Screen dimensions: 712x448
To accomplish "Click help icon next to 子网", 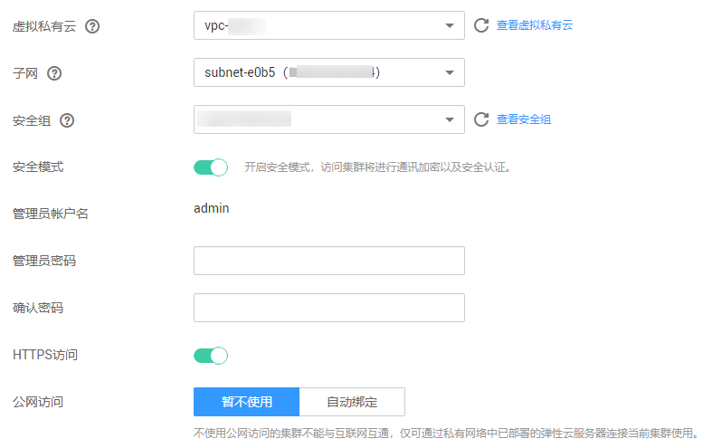I will point(54,73).
